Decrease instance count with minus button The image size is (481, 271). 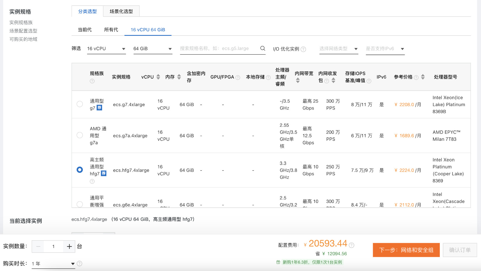pyautogui.click(x=38, y=246)
